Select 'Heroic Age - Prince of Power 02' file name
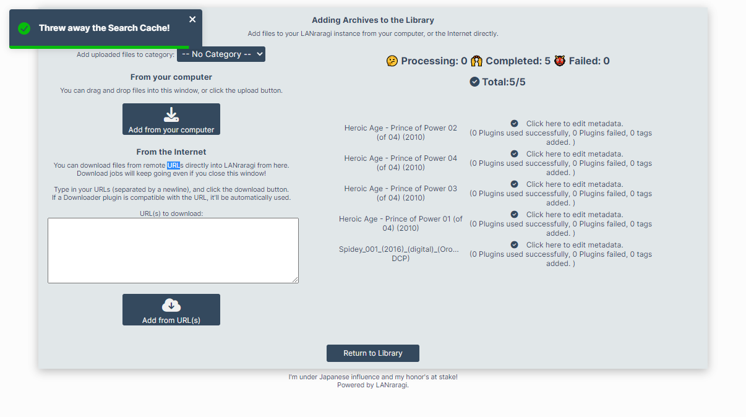Viewport: 746px width, 417px height. click(x=401, y=132)
